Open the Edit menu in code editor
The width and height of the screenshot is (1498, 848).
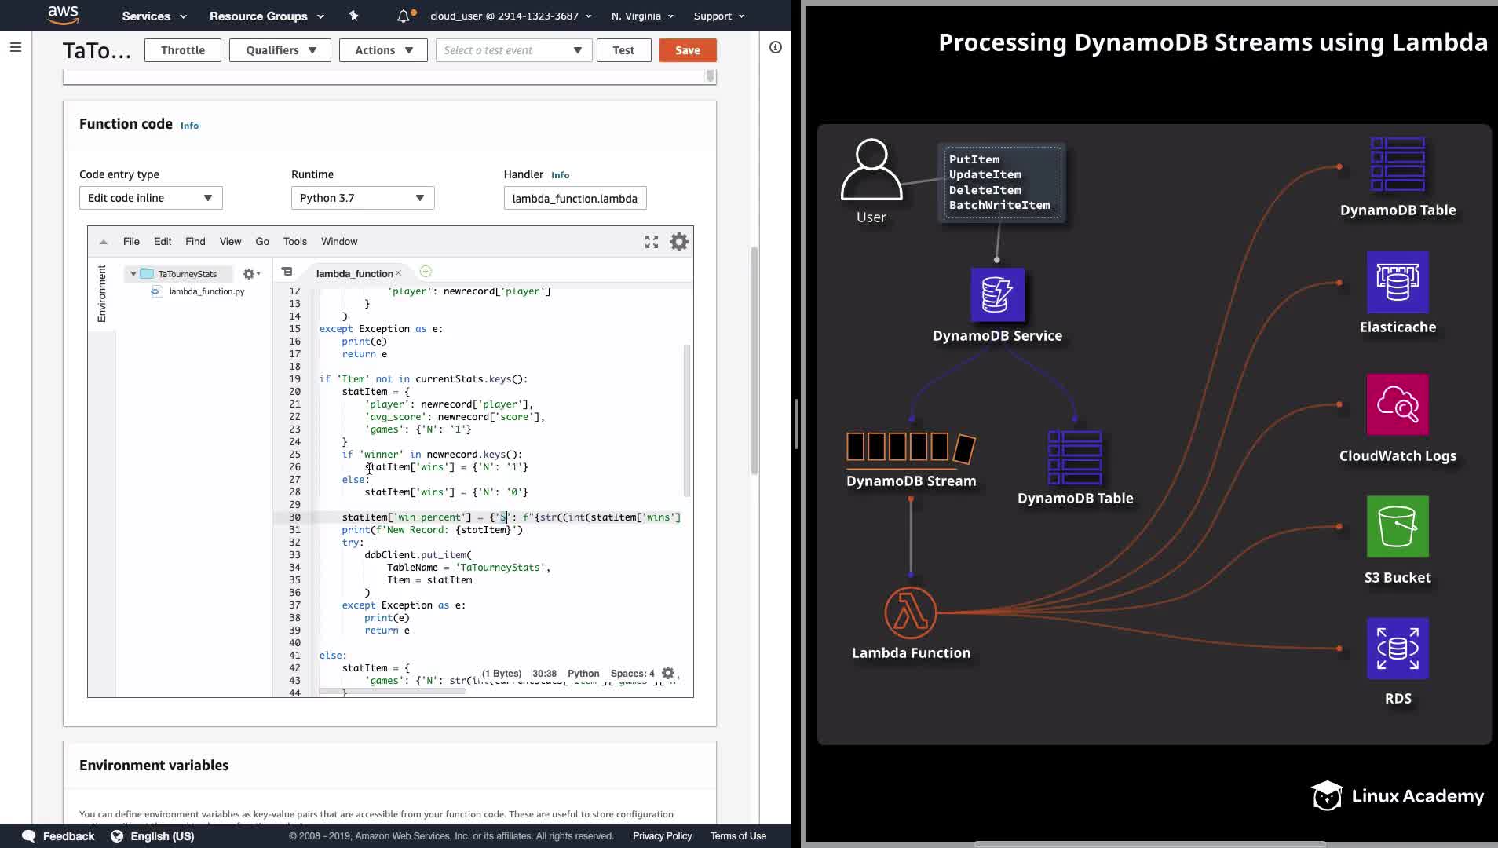[163, 242]
